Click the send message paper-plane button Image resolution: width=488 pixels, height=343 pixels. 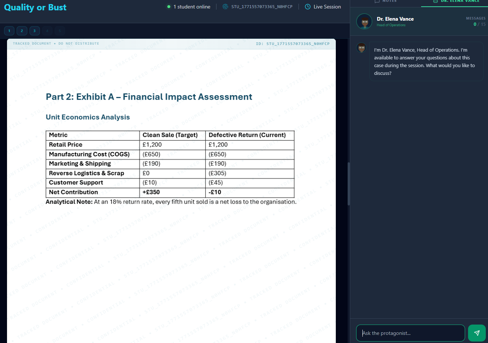[x=477, y=333]
